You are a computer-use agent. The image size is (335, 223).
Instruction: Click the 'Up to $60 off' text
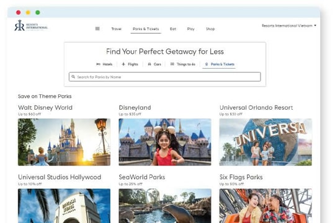[x=30, y=114]
